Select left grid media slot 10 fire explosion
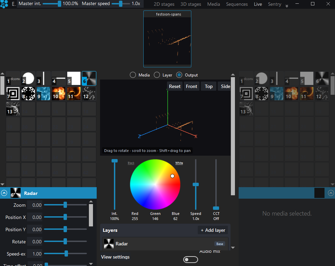 point(58,93)
